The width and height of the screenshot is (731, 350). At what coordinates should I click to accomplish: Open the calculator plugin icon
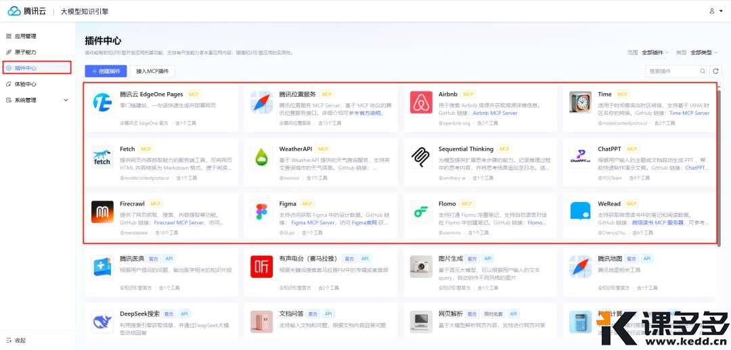coord(581,322)
